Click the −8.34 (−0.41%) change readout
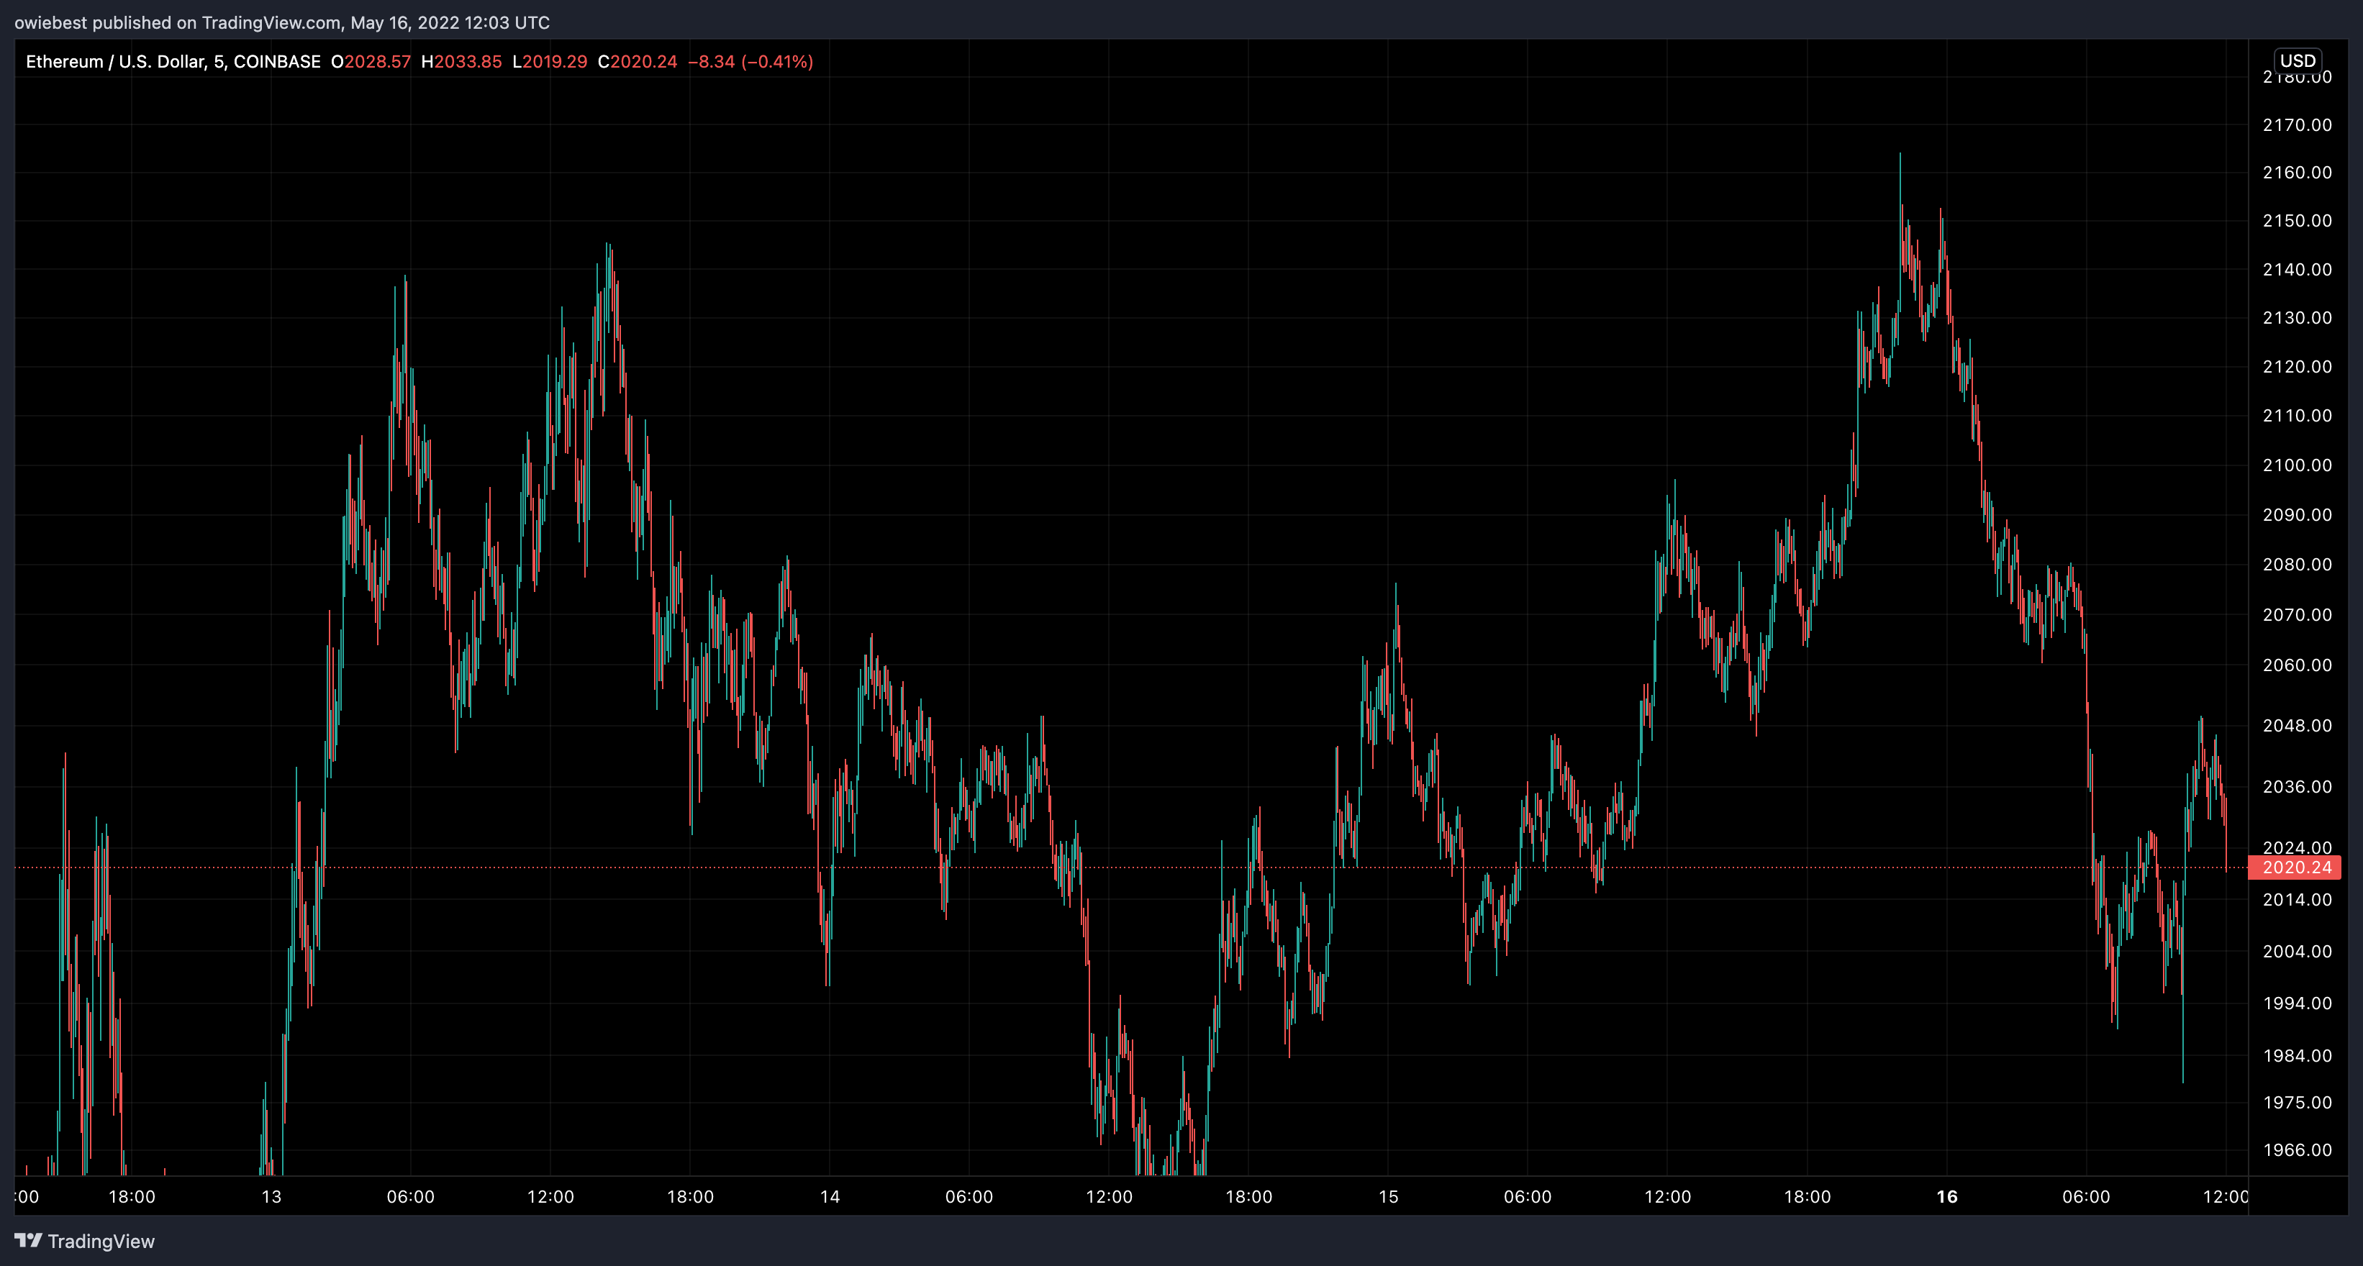This screenshot has width=2363, height=1266. click(750, 61)
